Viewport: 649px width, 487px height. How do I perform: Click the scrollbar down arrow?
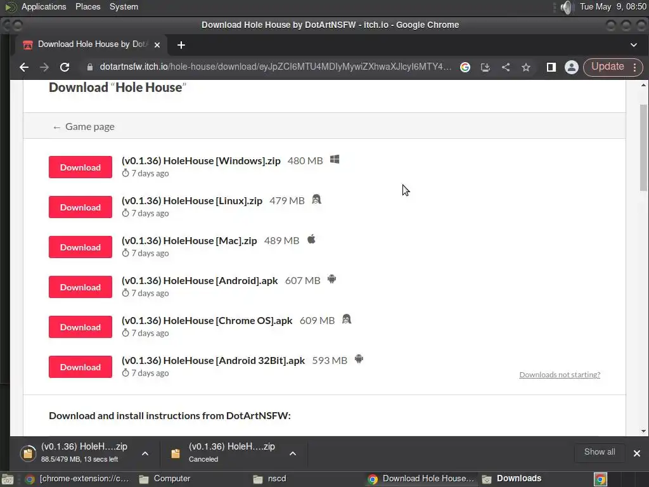point(643,431)
